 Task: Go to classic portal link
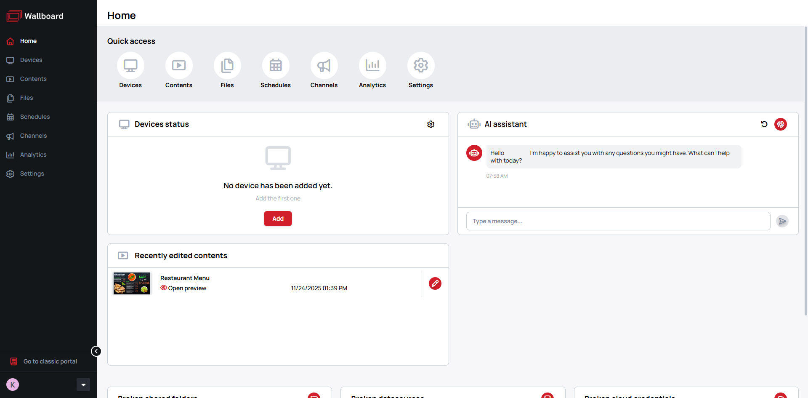44,361
